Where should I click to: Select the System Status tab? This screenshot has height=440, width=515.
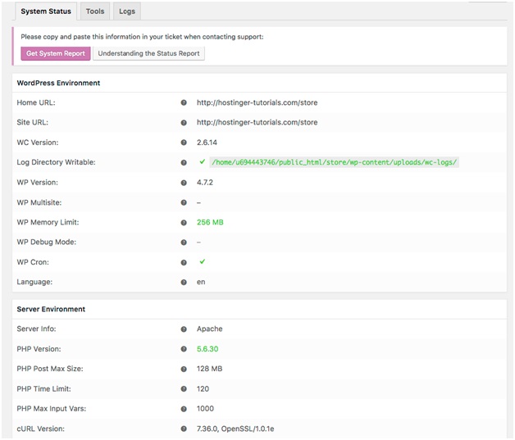point(46,11)
